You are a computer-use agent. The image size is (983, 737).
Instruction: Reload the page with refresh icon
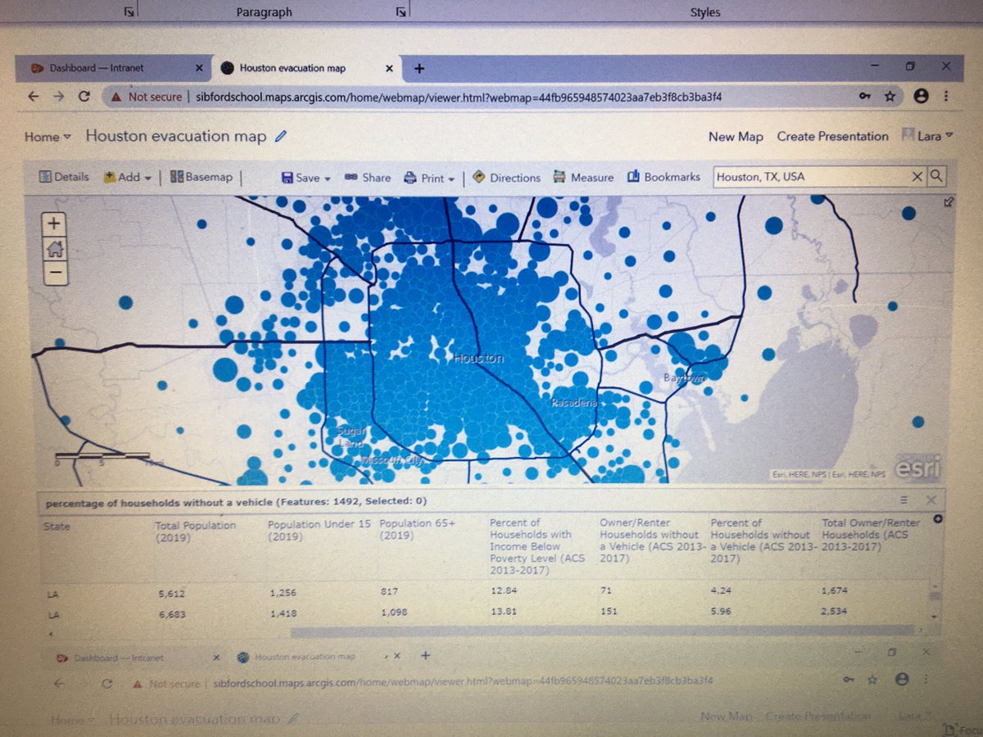pos(84,97)
